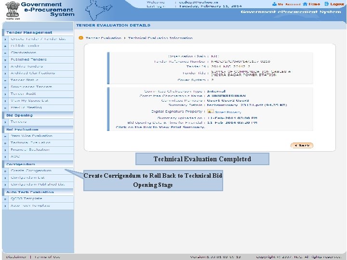Open Archive Tenders sidebar item
This screenshot has height=260, width=347.
[x=27, y=66]
